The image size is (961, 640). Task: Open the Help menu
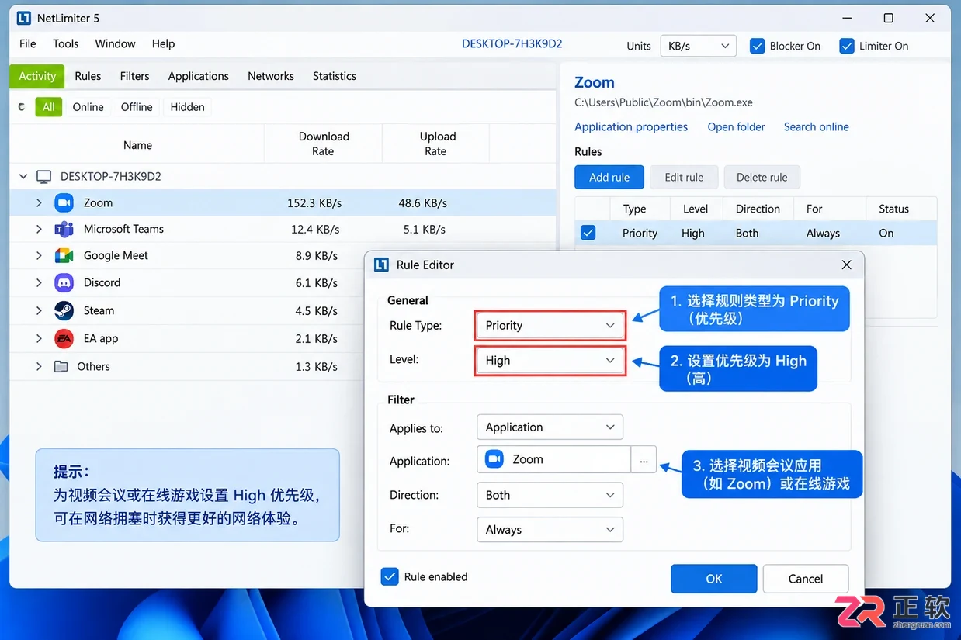pyautogui.click(x=163, y=44)
